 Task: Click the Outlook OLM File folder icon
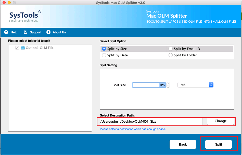click(23, 48)
